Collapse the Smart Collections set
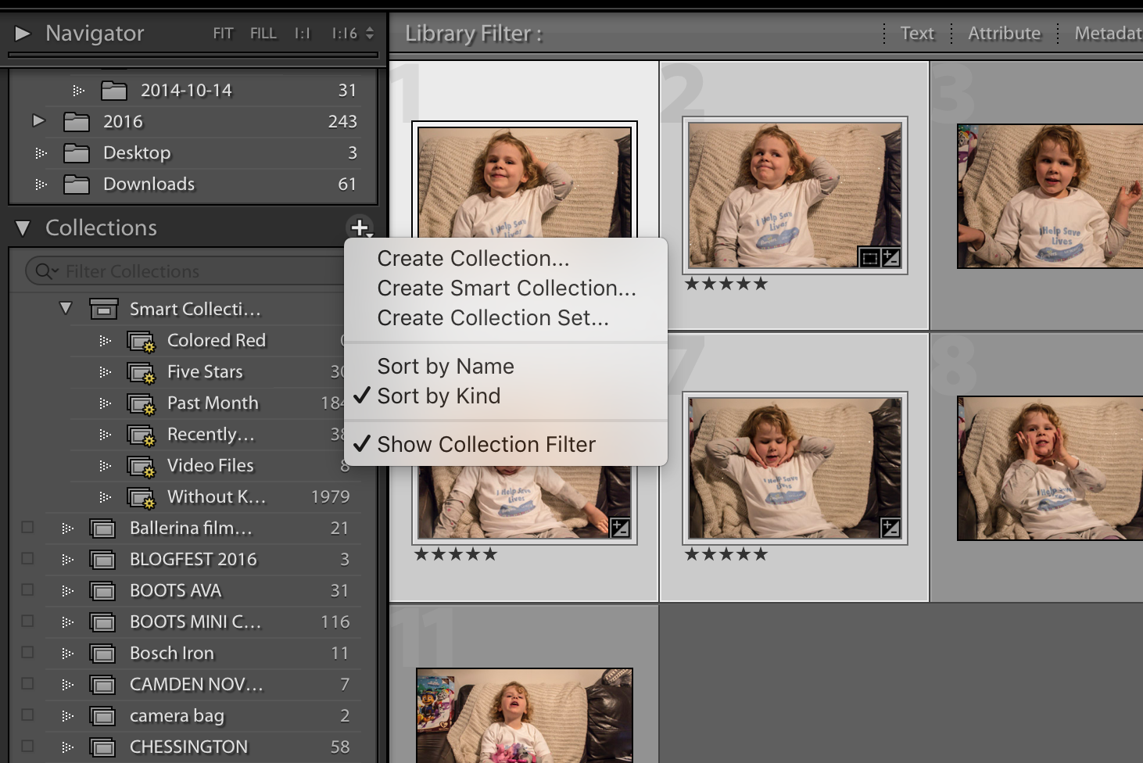Image resolution: width=1143 pixels, height=763 pixels. click(66, 309)
